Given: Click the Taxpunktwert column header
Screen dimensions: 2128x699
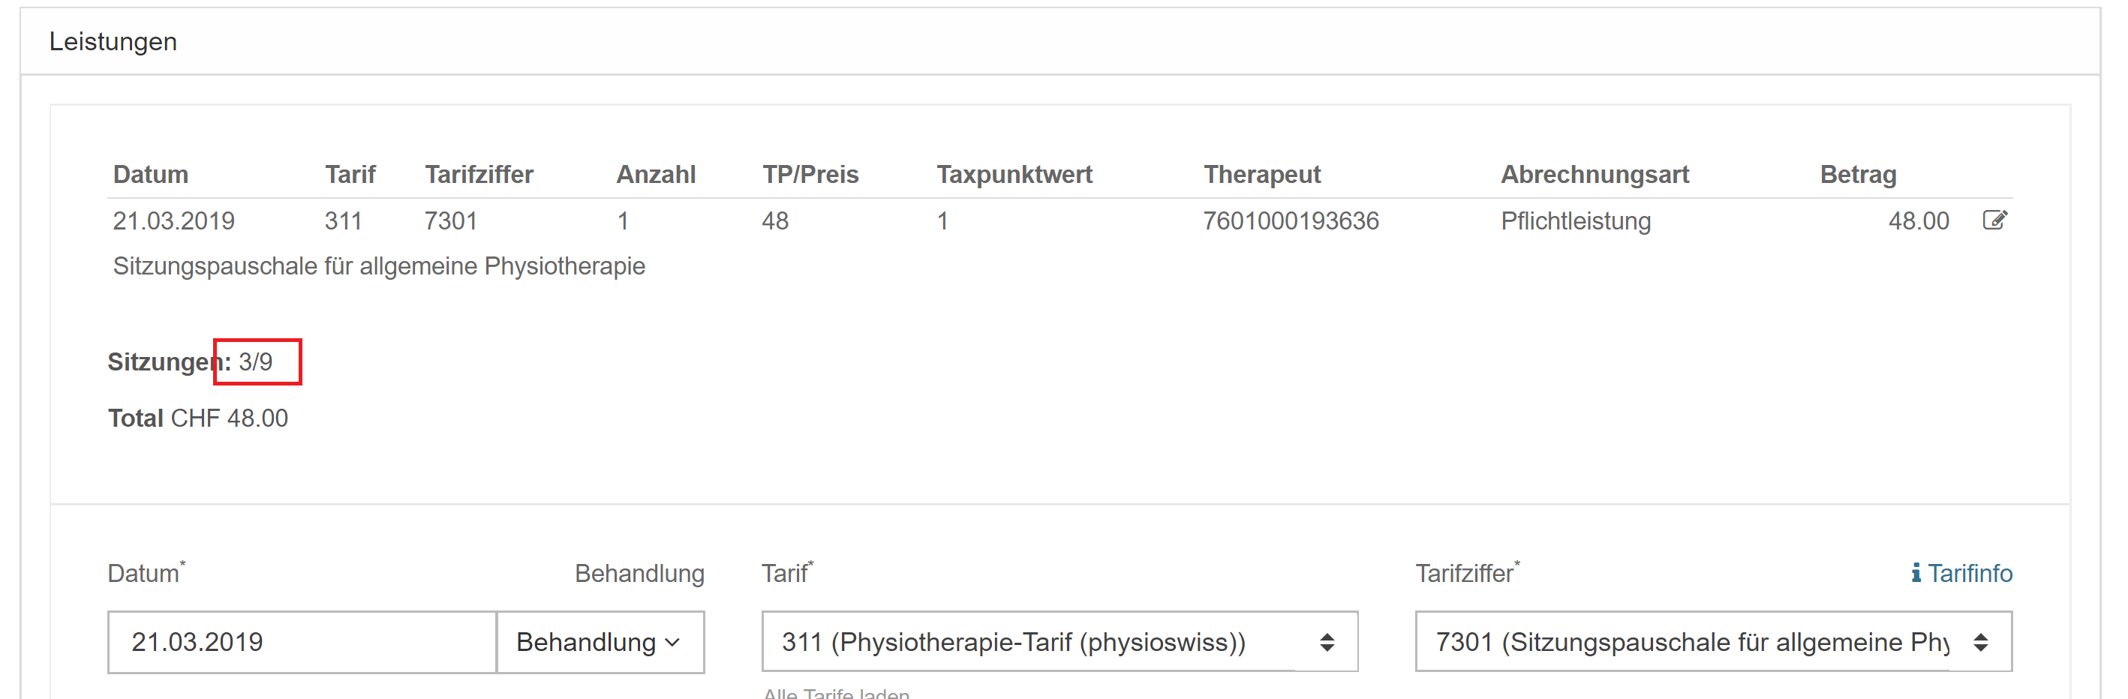Looking at the screenshot, I should pyautogui.click(x=1014, y=175).
